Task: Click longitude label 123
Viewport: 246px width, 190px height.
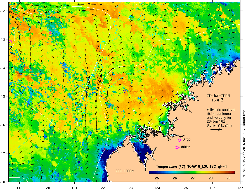Action: pos(130,188)
